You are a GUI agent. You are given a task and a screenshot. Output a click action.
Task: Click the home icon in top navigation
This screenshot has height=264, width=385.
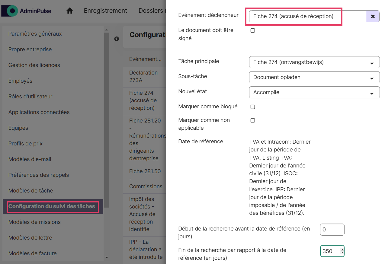click(x=70, y=11)
